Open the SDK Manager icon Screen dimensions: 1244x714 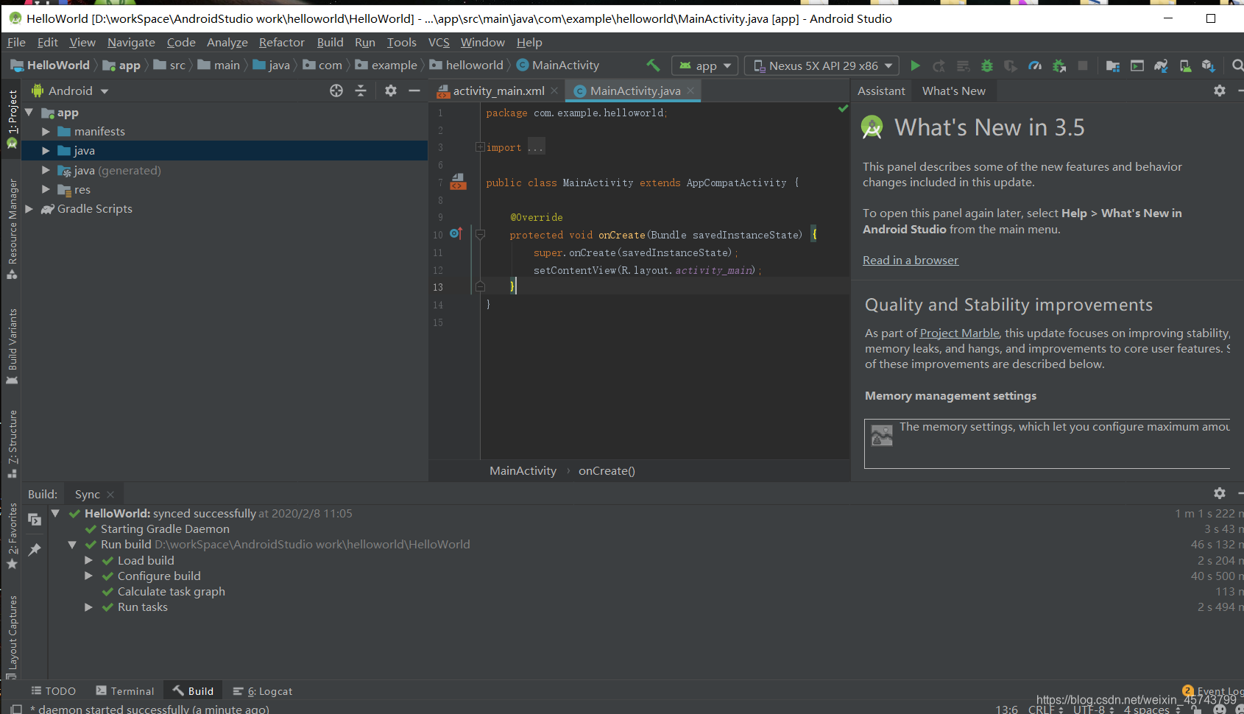click(1208, 66)
